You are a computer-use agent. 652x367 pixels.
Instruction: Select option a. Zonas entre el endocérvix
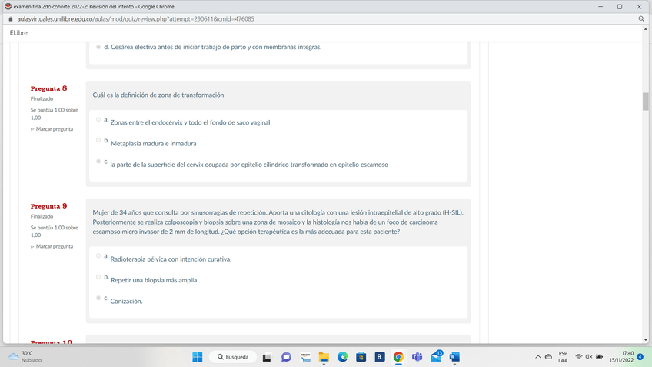[98, 120]
